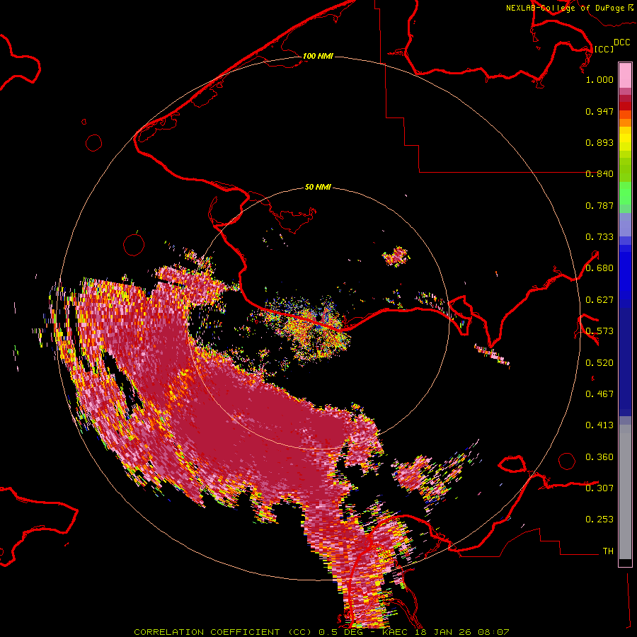637x637 pixels.
Task: Click the 50 NMI range ring label
Action: pyautogui.click(x=318, y=188)
